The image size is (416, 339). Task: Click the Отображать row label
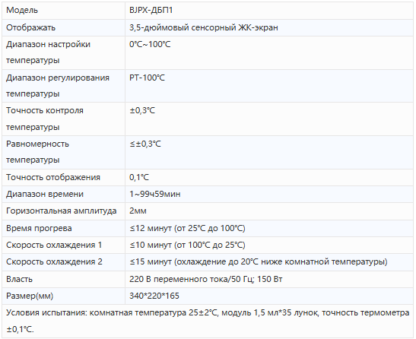pyautogui.click(x=30, y=27)
